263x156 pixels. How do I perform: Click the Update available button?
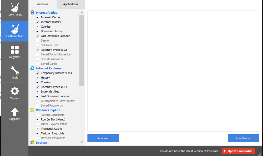tap(238, 151)
